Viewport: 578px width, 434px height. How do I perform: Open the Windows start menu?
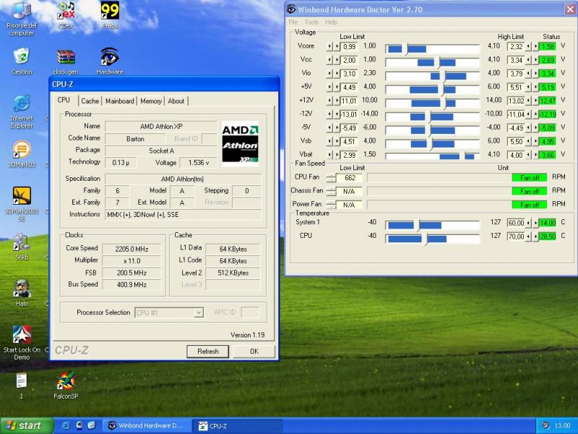pos(27,426)
